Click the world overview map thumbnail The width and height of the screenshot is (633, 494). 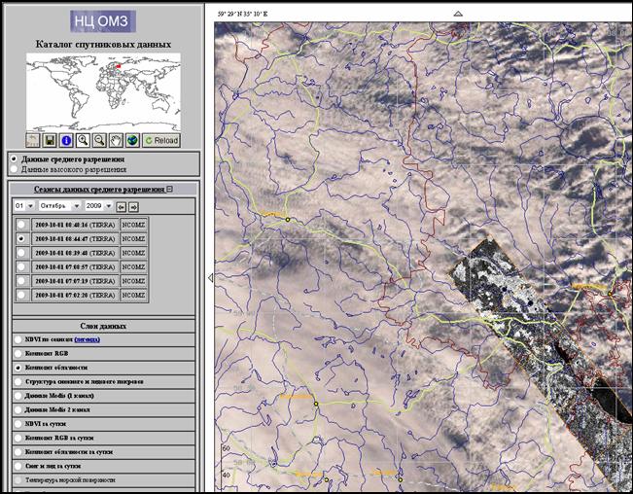103,91
